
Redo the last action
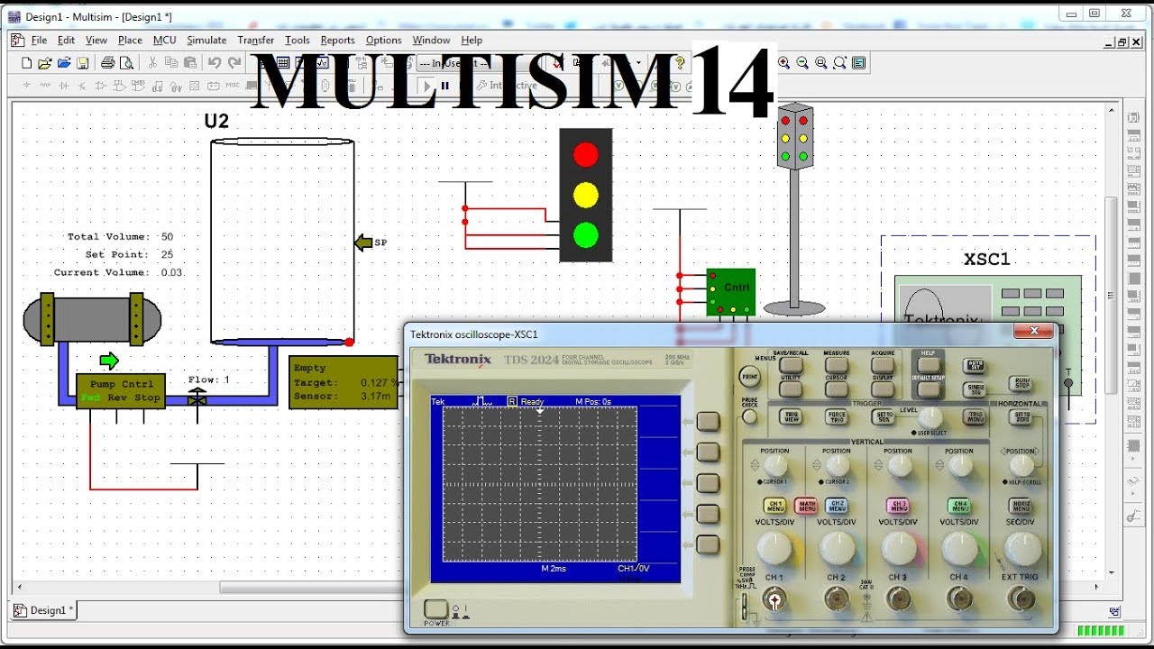click(234, 63)
